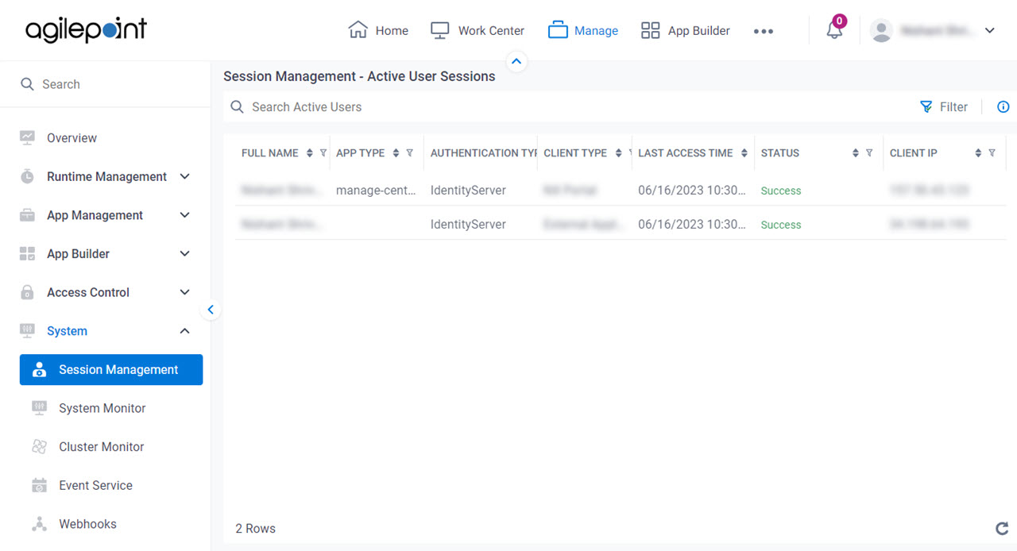Click the System Monitor icon
This screenshot has width=1017, height=551.
click(x=39, y=408)
